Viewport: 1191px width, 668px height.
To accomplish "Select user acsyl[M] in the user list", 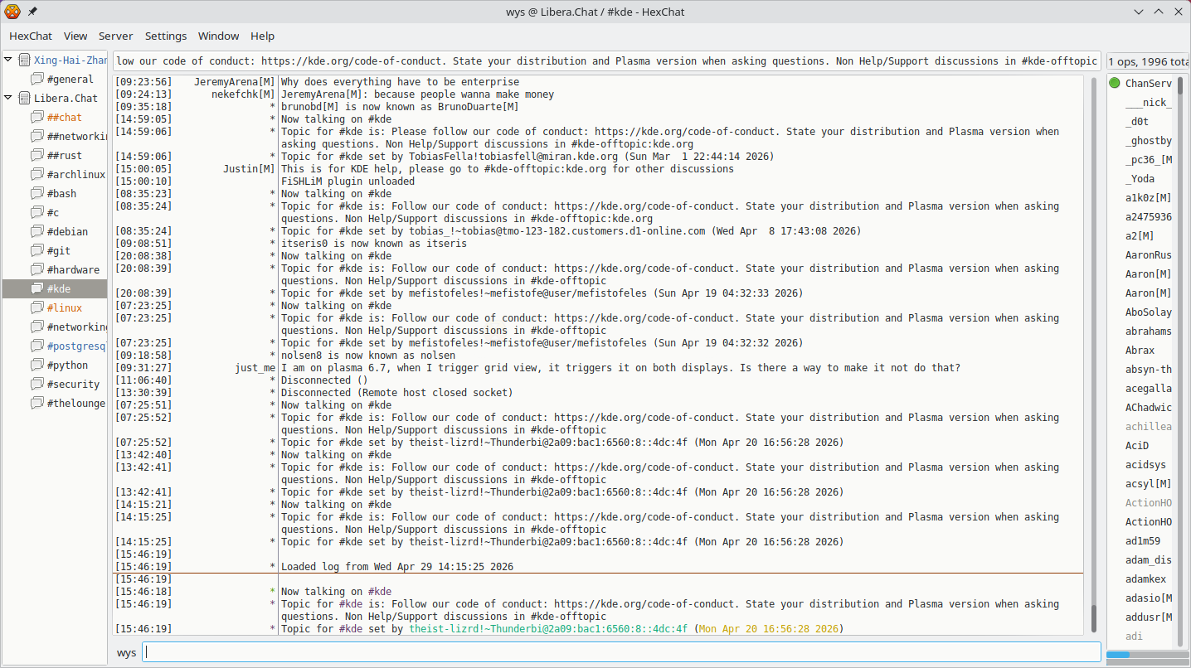I will click(x=1148, y=484).
